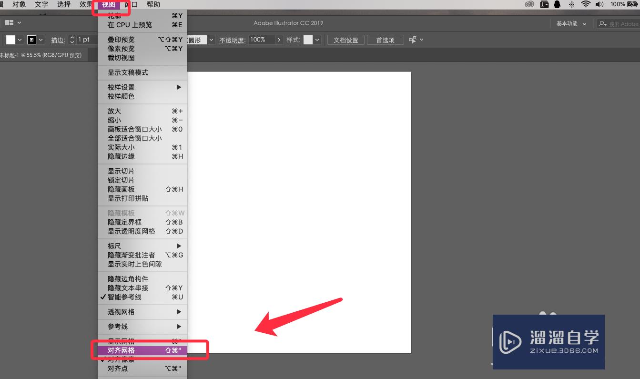Expand the 参考线 submenu

pyautogui.click(x=142, y=327)
